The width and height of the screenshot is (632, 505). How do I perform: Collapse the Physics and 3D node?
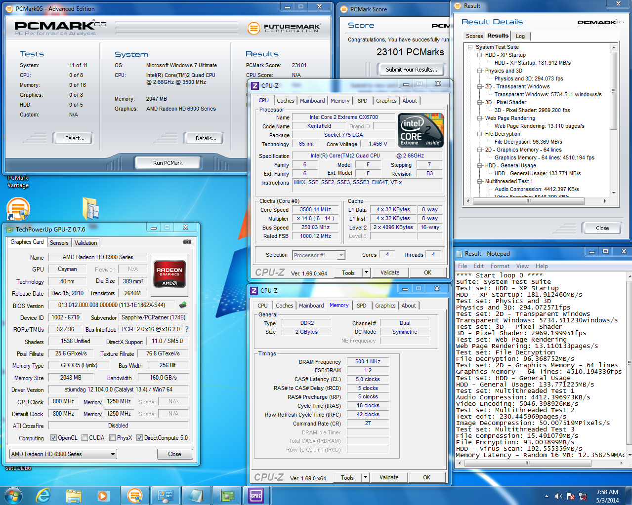(479, 71)
